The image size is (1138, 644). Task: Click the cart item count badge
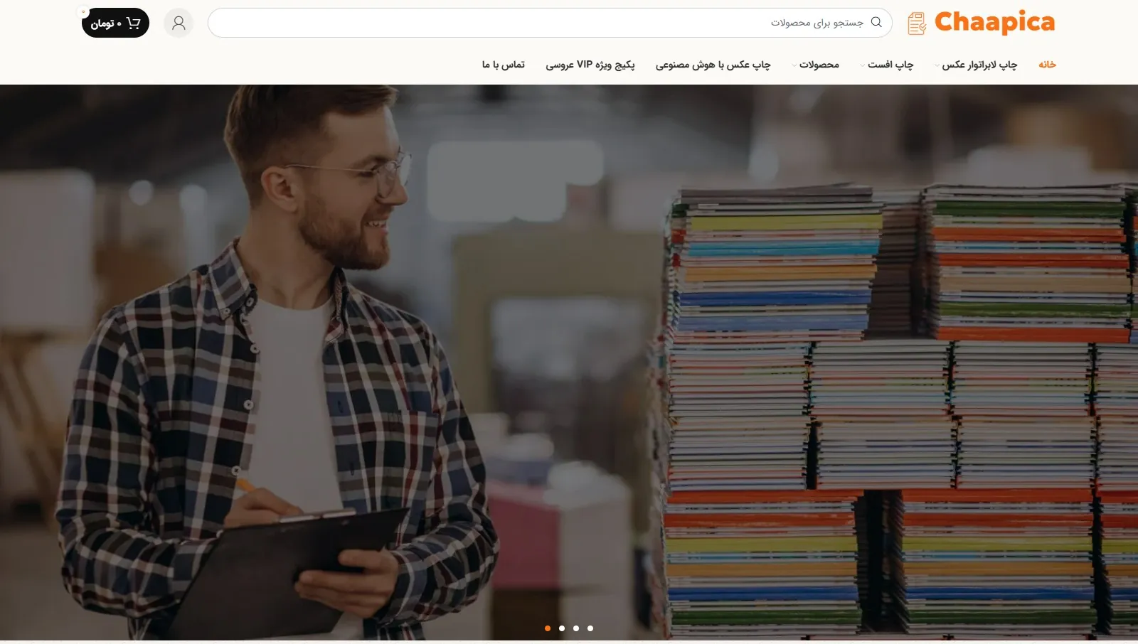(83, 12)
